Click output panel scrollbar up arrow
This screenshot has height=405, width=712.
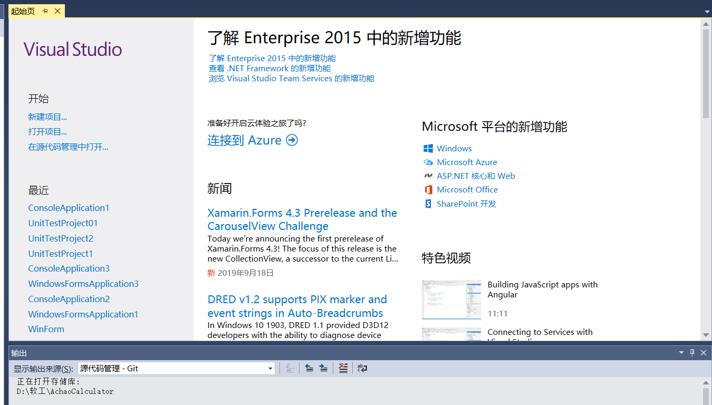[x=706, y=382]
